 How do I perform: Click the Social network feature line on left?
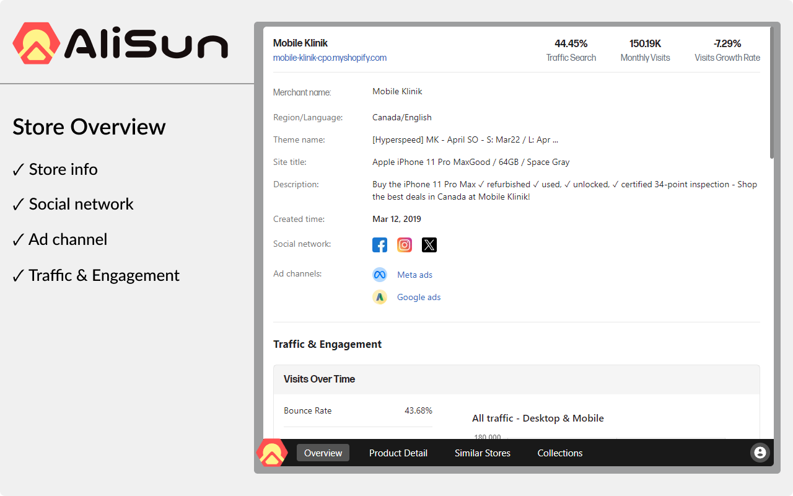pyautogui.click(x=73, y=204)
